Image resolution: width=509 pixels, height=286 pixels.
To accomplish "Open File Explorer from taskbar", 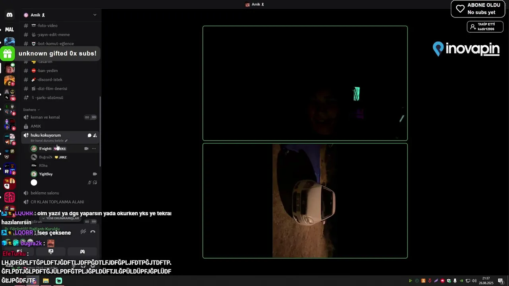I will [x=46, y=281].
